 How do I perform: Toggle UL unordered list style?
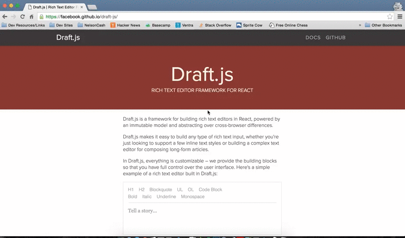tap(180, 190)
